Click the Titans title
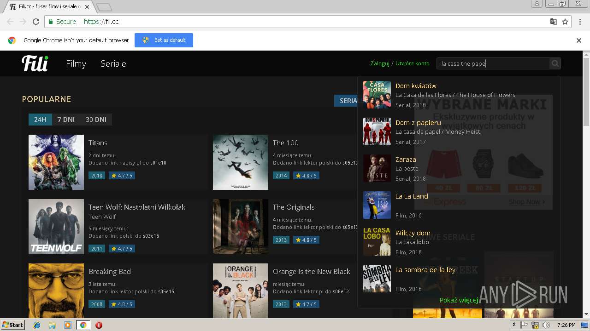This screenshot has width=590, height=331. (x=98, y=143)
